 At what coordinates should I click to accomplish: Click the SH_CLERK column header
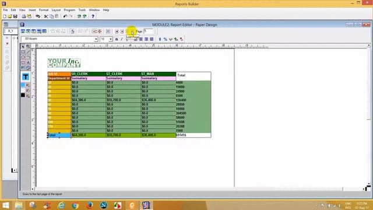click(80, 74)
